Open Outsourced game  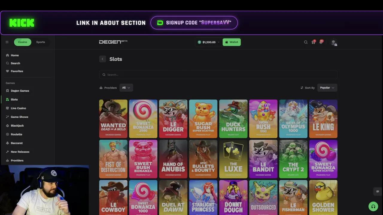(263, 197)
